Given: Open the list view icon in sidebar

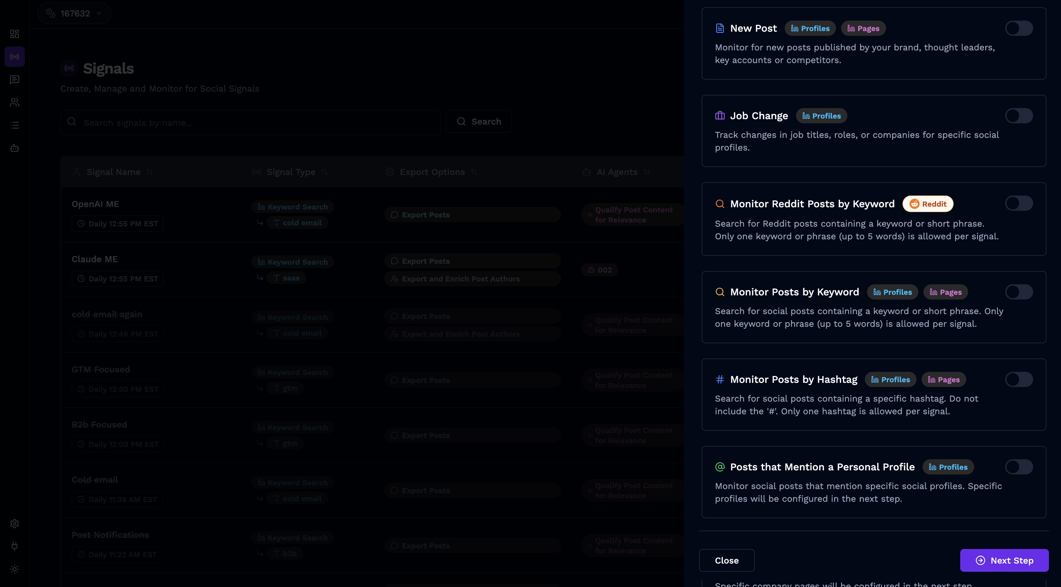Looking at the screenshot, I should point(14,125).
